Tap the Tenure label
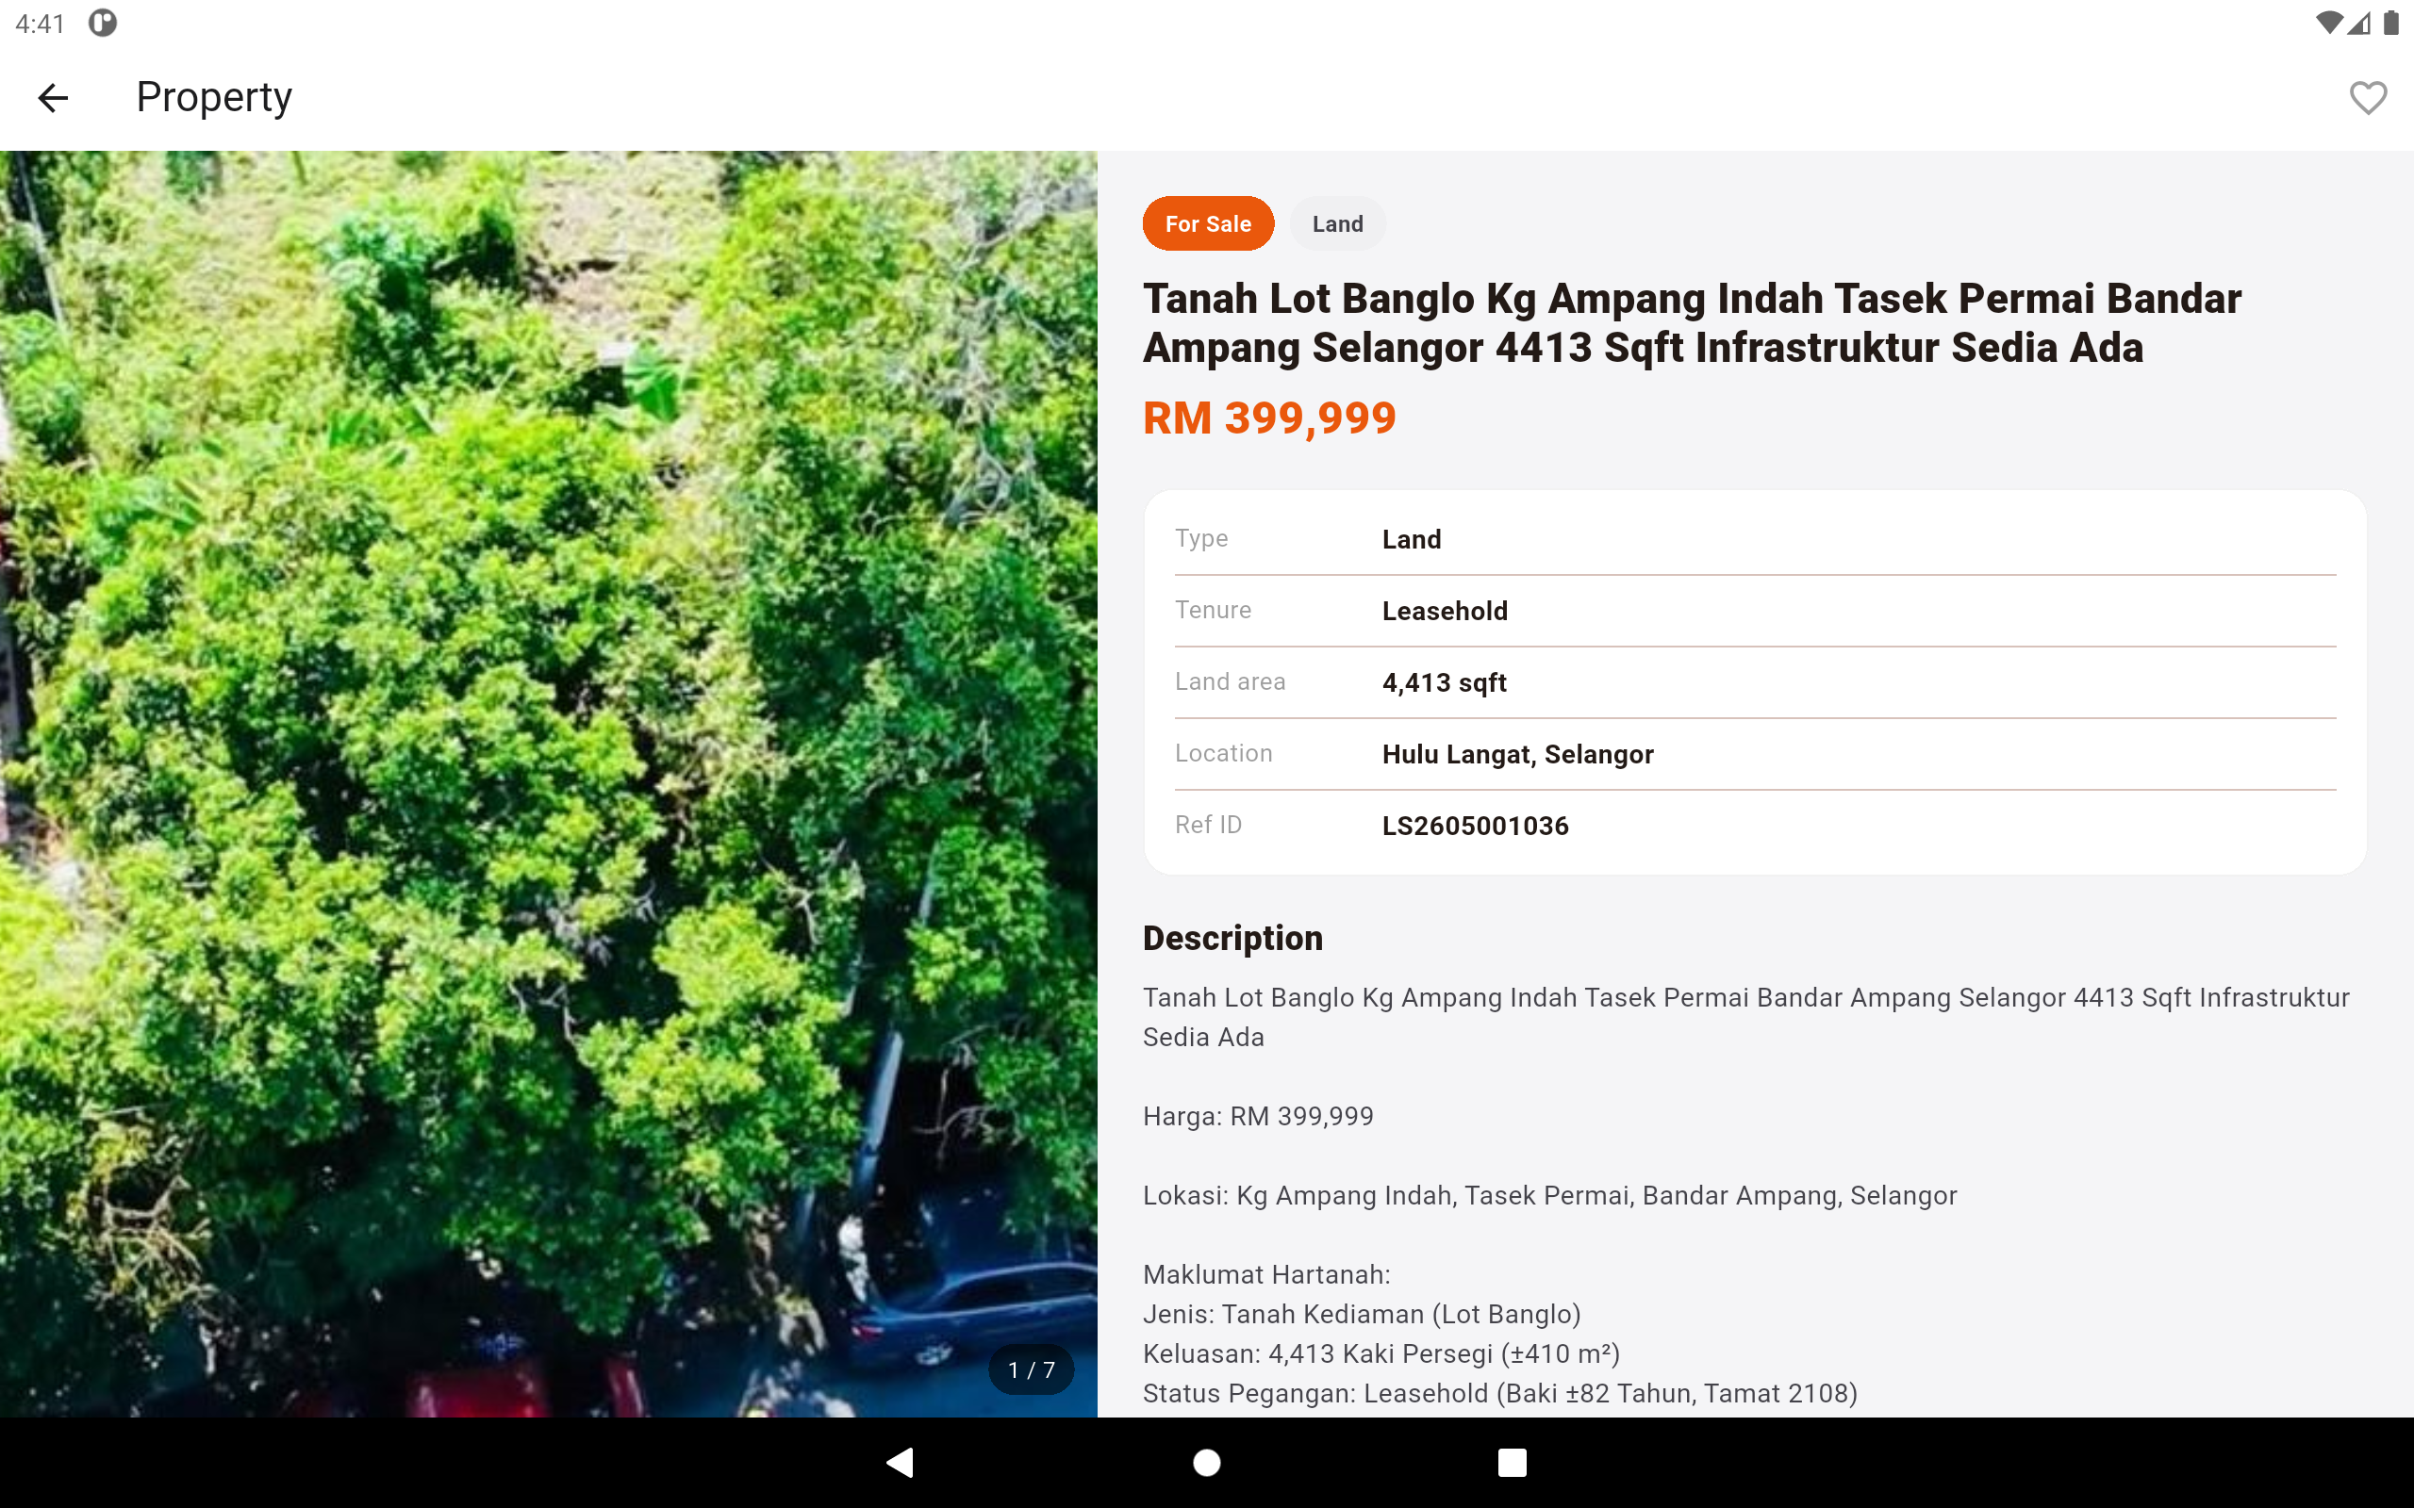This screenshot has width=2414, height=1508. coord(1213,610)
